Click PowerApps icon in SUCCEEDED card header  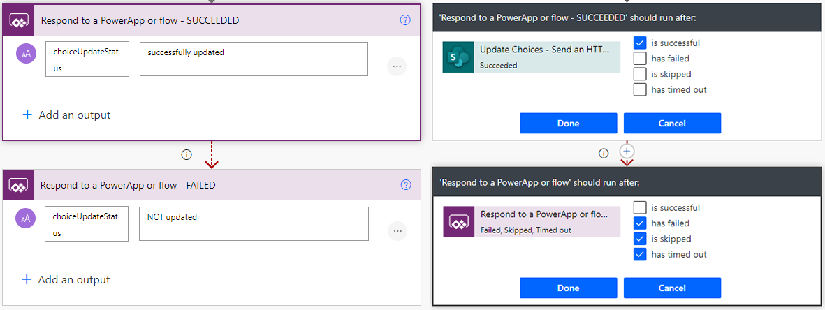[18, 21]
